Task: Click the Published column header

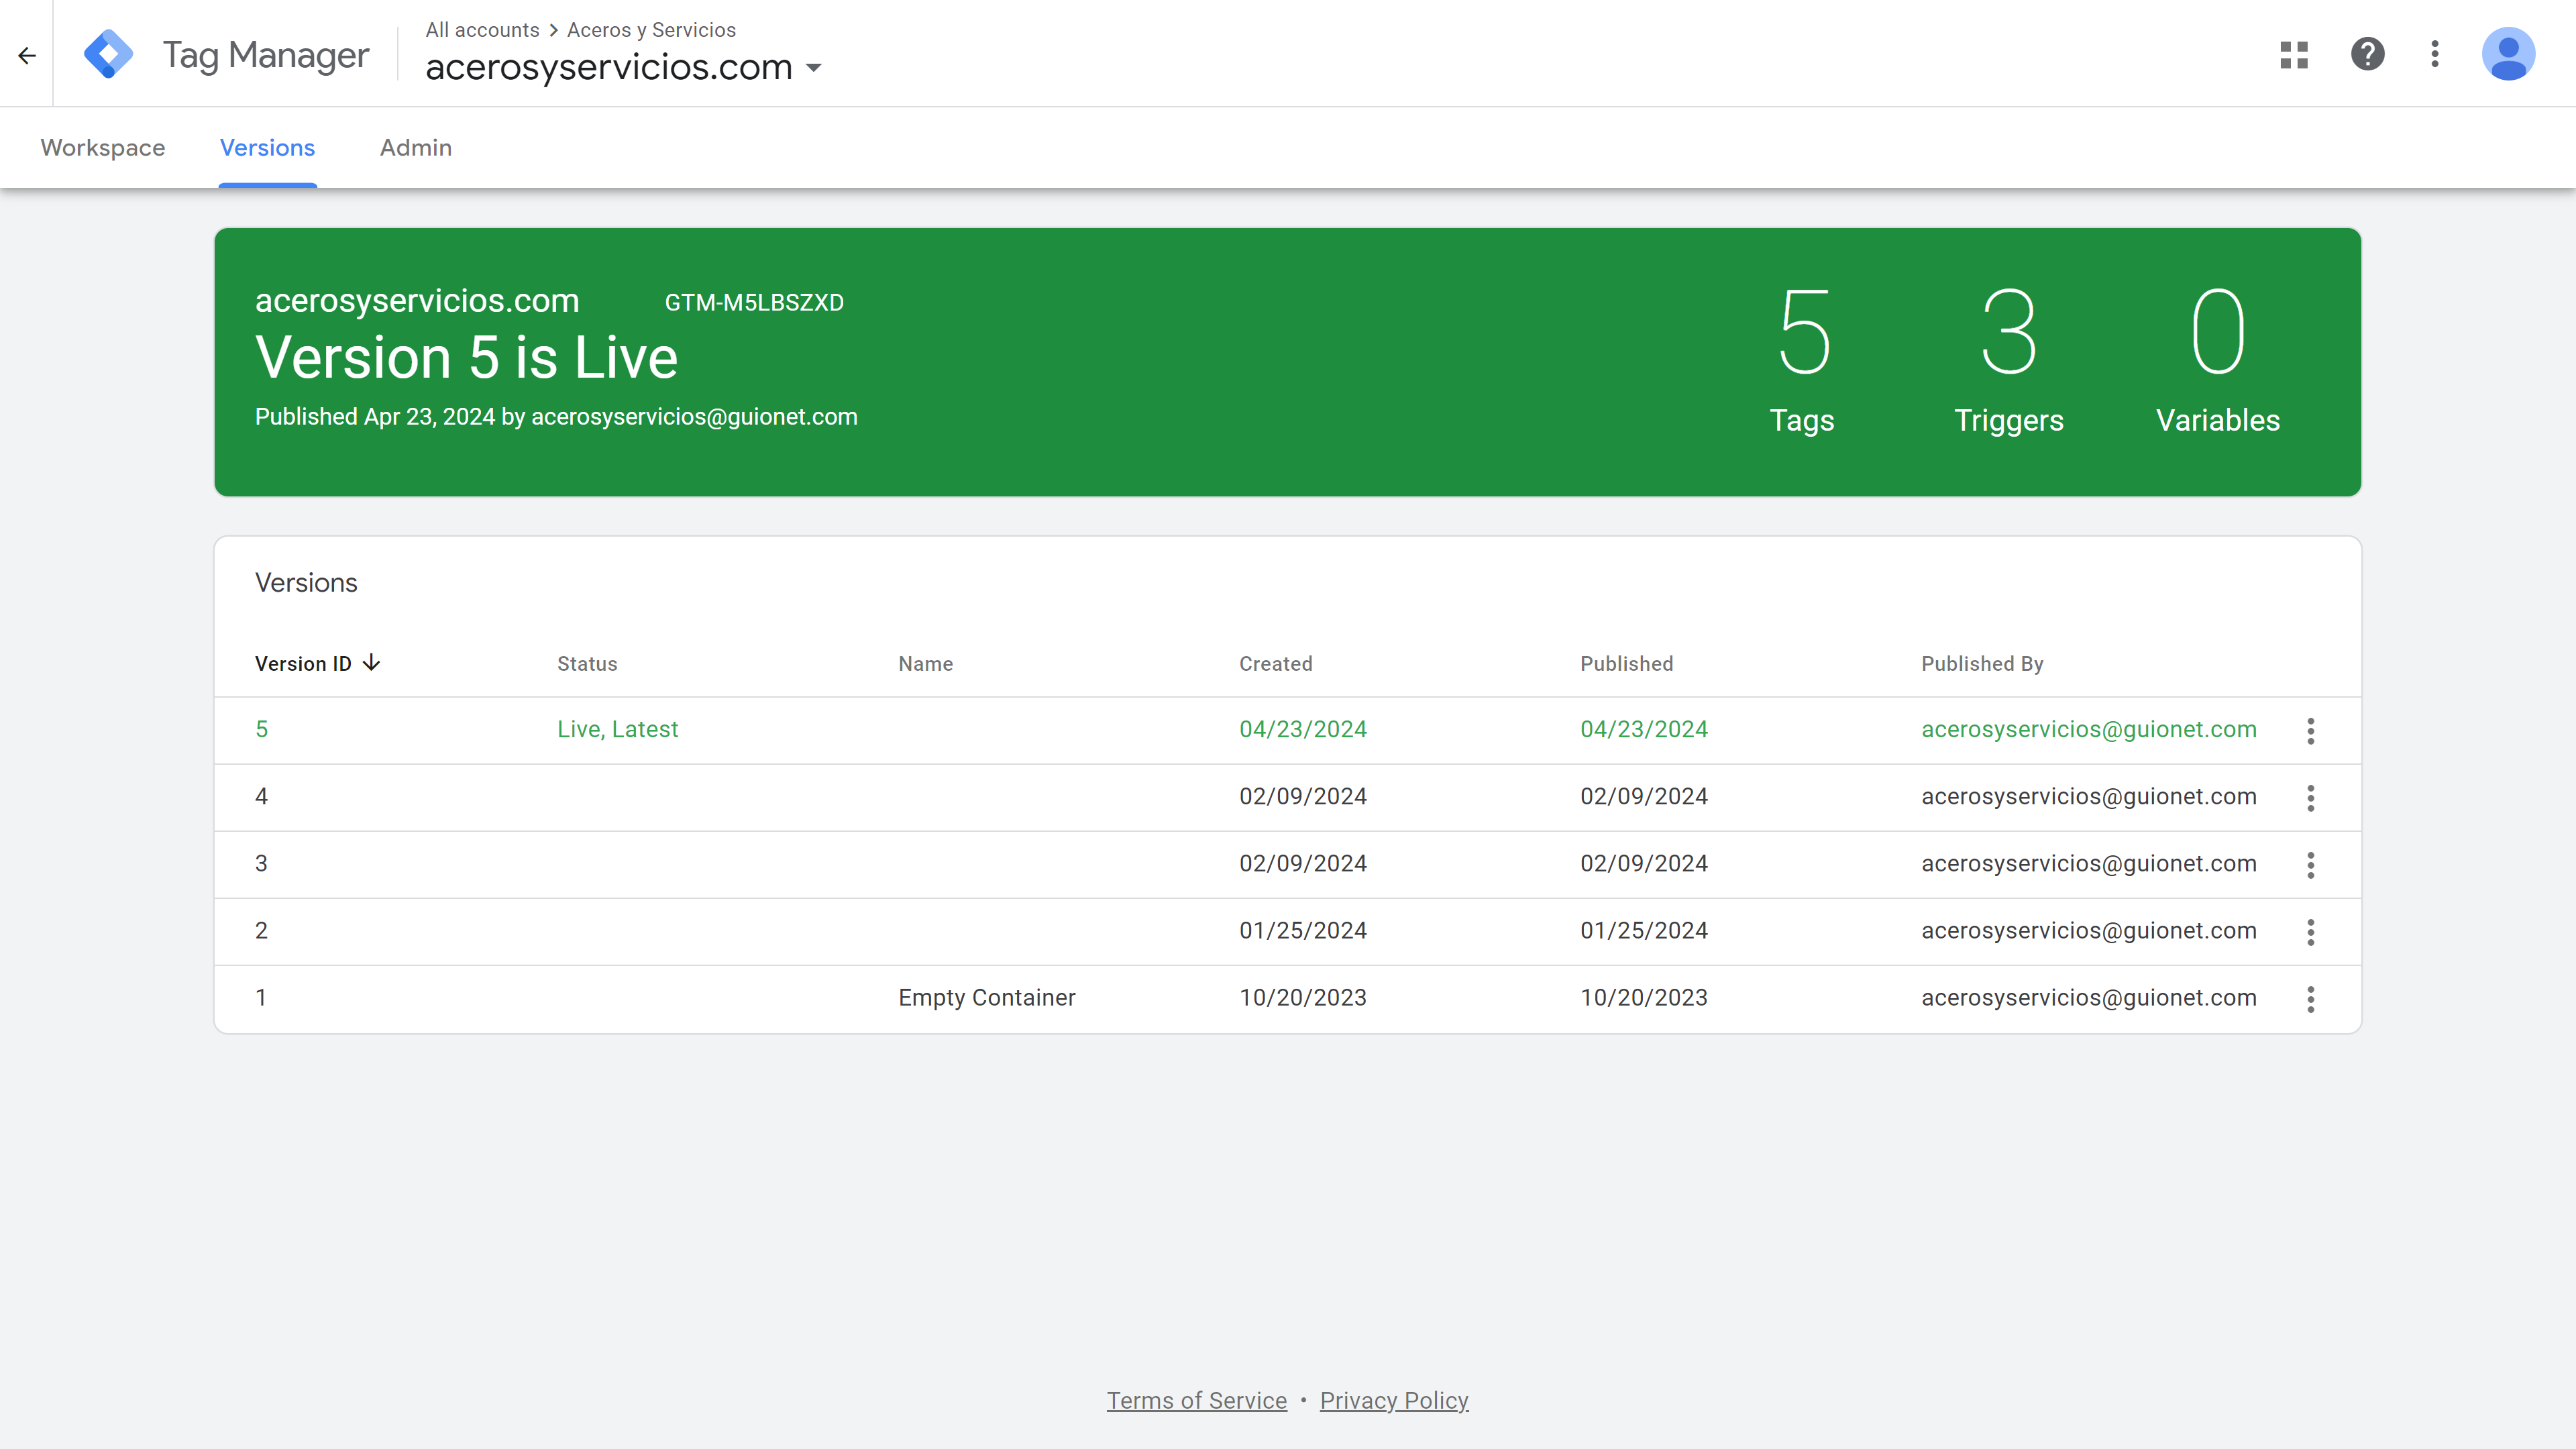Action: (1626, 663)
